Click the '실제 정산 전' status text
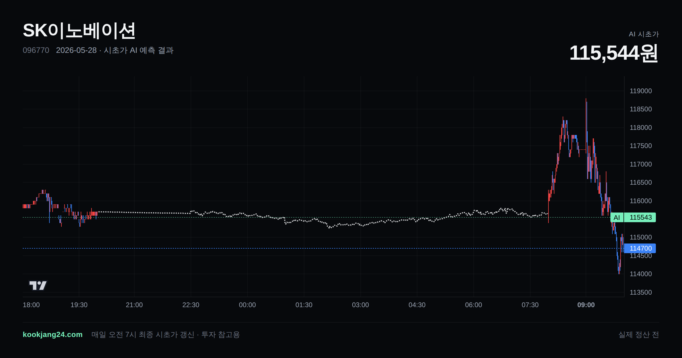Screen dimensions: 682x358 (x=639, y=335)
